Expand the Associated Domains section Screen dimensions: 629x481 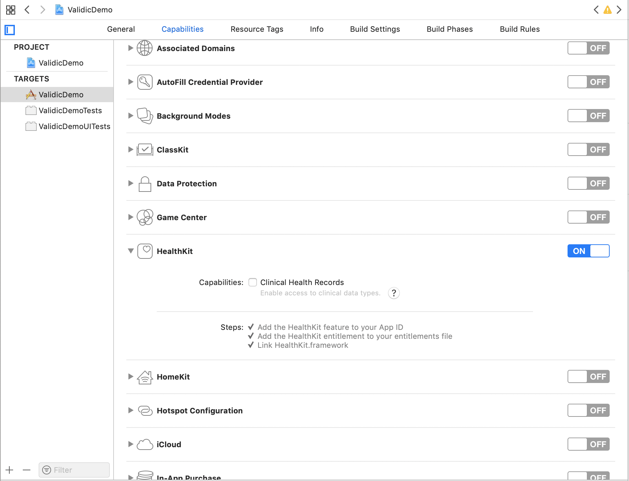(130, 48)
